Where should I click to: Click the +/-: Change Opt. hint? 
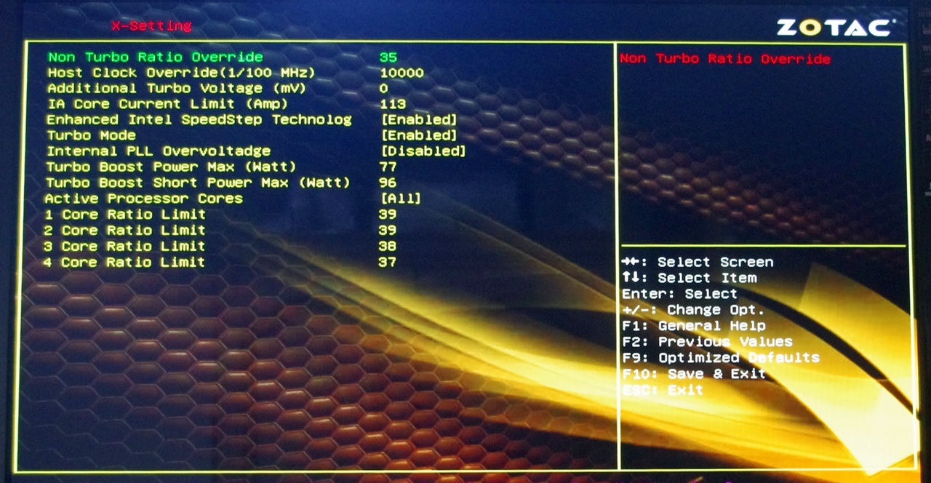pyautogui.click(x=693, y=310)
